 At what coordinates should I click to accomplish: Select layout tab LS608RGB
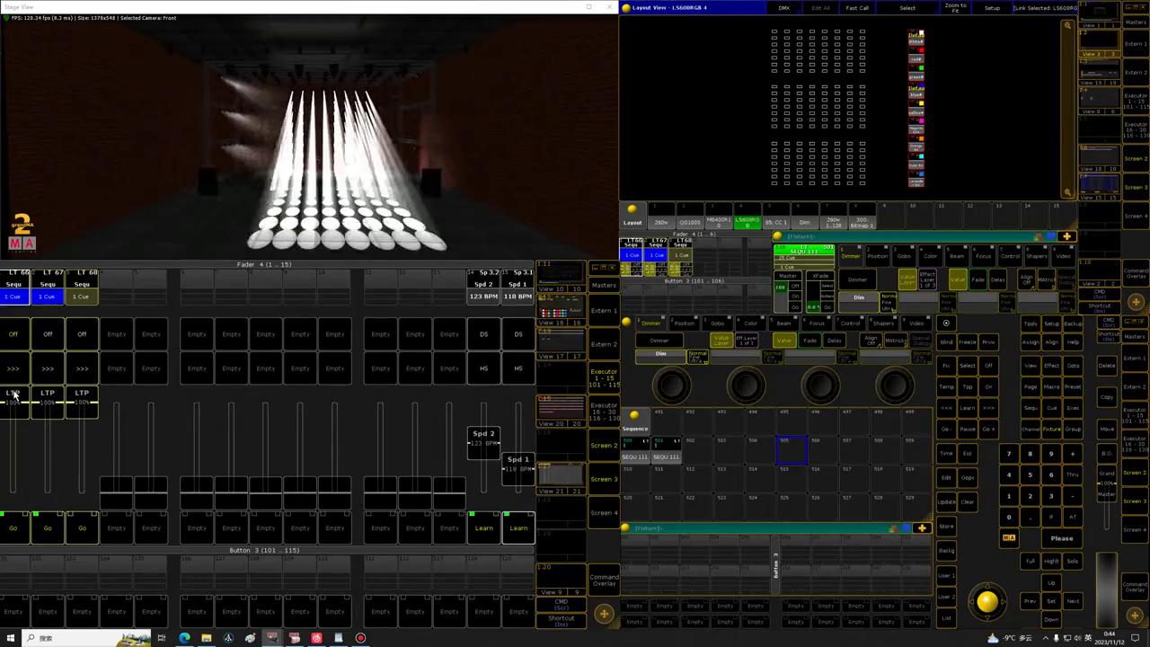[747, 221]
